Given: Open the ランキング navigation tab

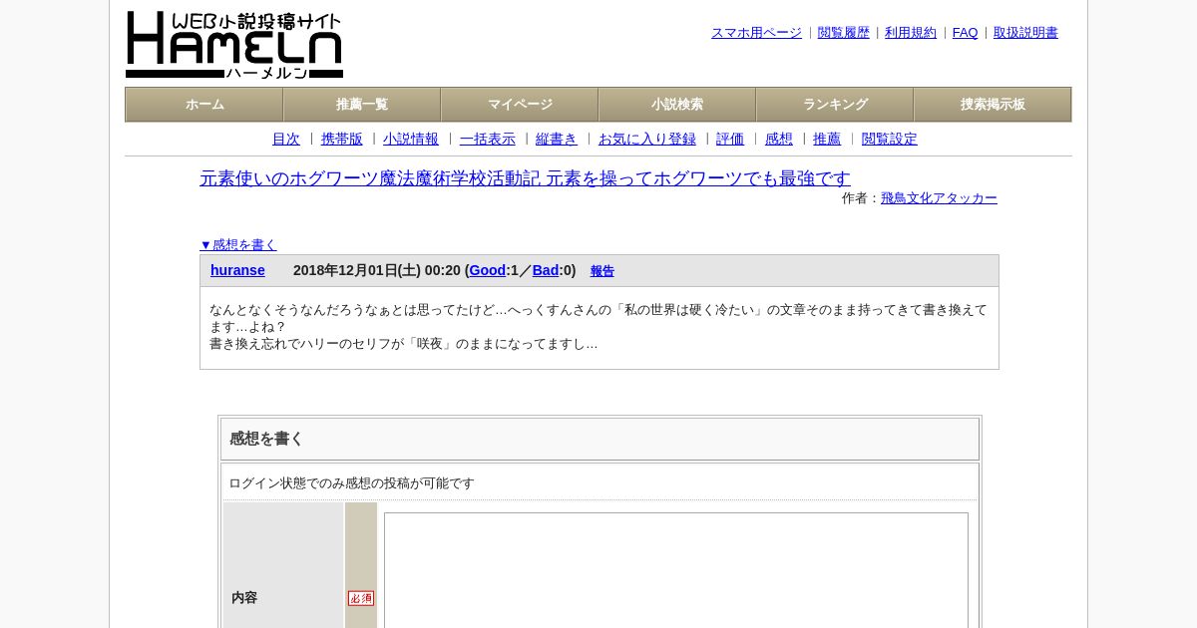Looking at the screenshot, I should (835, 105).
